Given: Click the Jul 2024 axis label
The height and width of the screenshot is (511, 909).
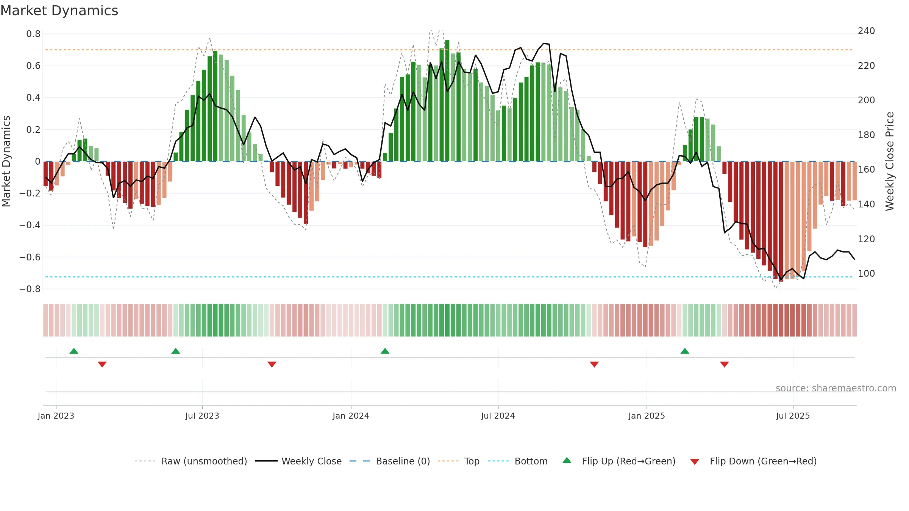Looking at the screenshot, I should 498,416.
